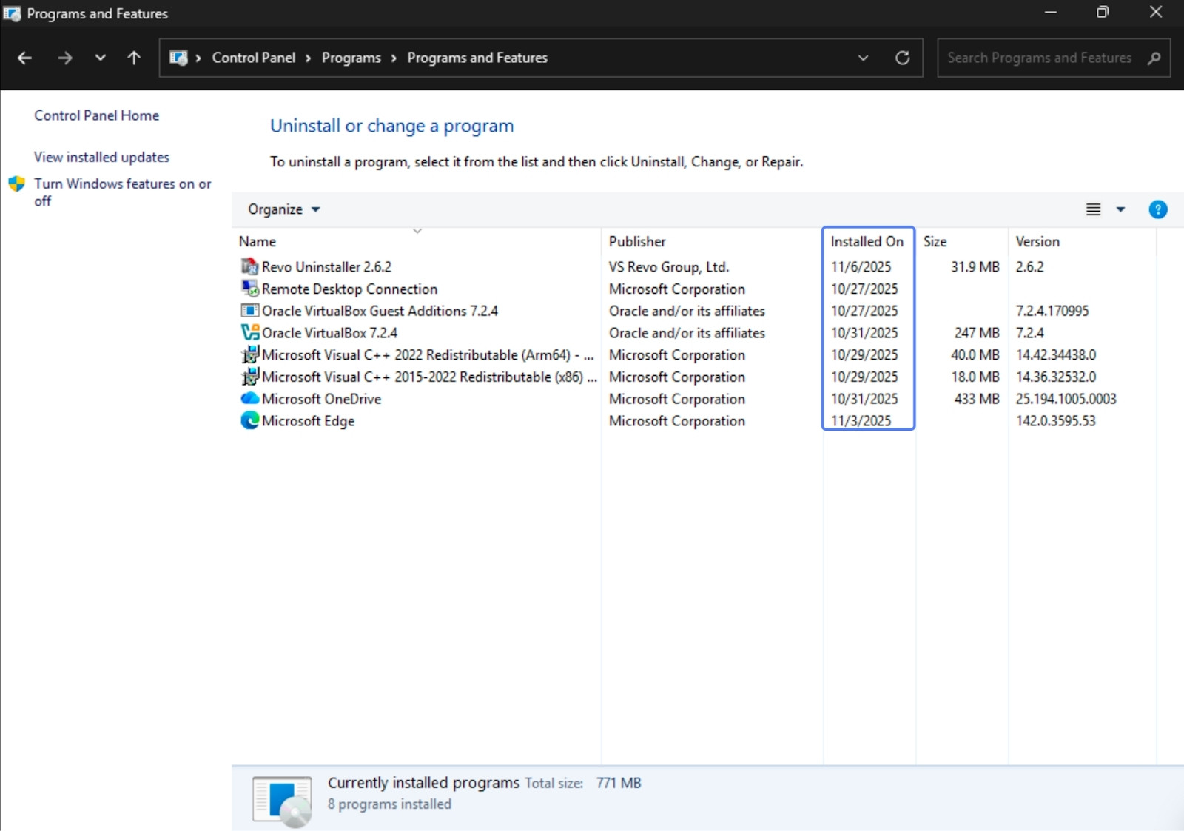Open View installed updates link
The width and height of the screenshot is (1184, 831).
(x=101, y=157)
